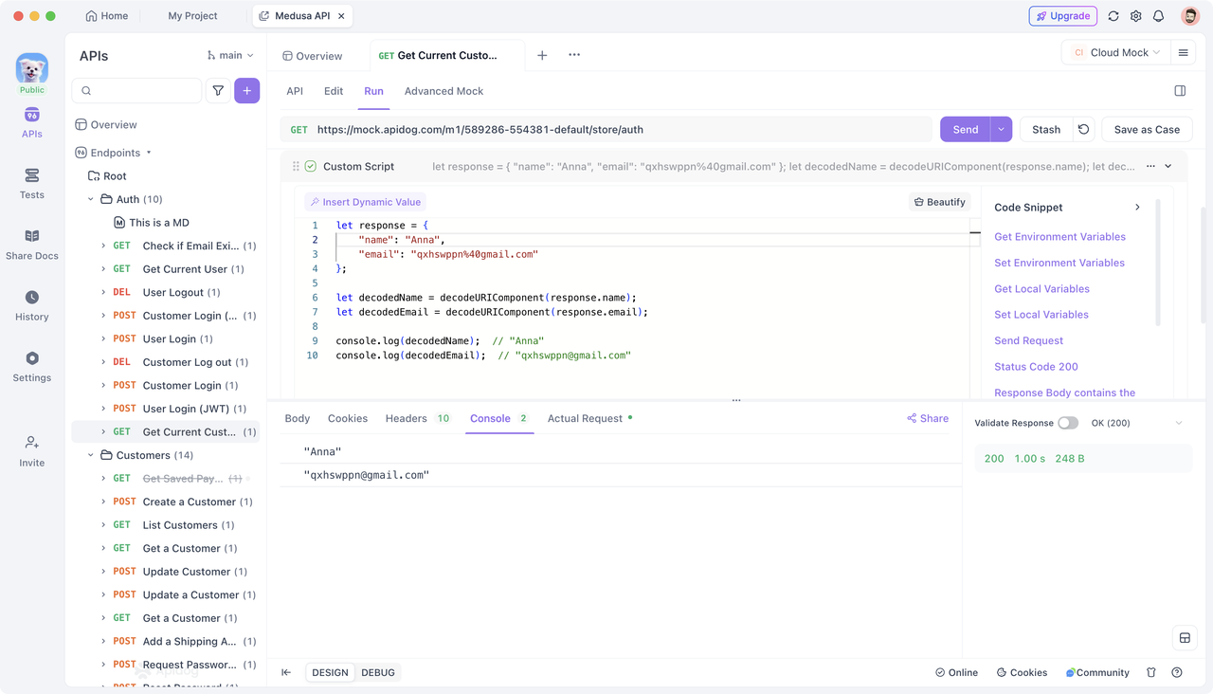
Task: Switch to DESIGN mode
Action: (331, 672)
